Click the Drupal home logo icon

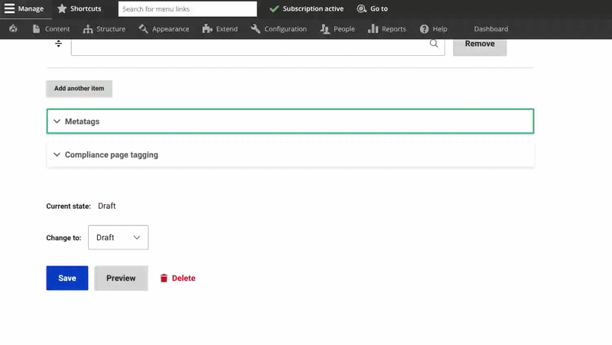click(13, 29)
